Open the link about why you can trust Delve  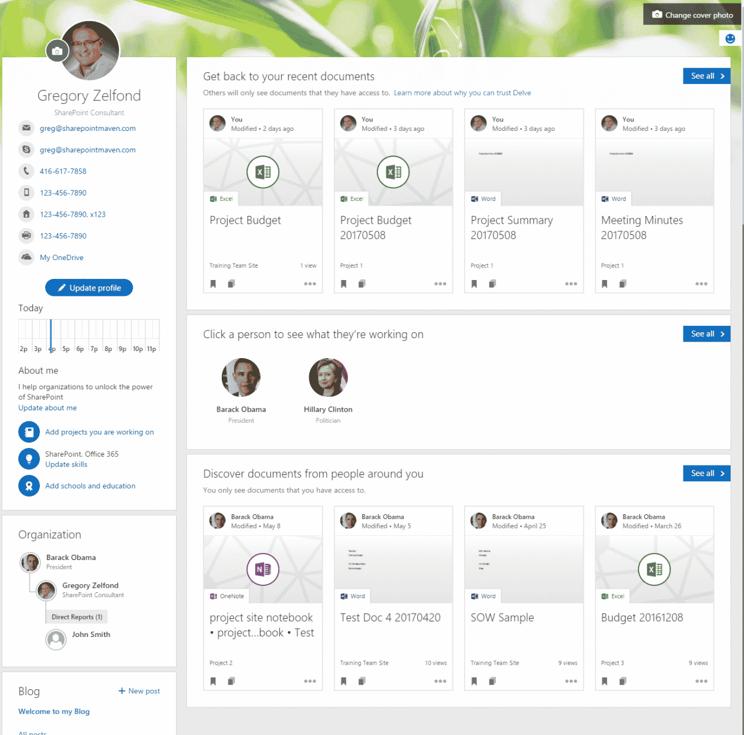(462, 92)
